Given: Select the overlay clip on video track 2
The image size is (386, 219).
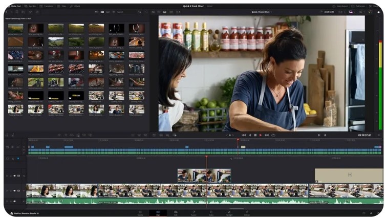Looking at the screenshot, I should (204, 176).
